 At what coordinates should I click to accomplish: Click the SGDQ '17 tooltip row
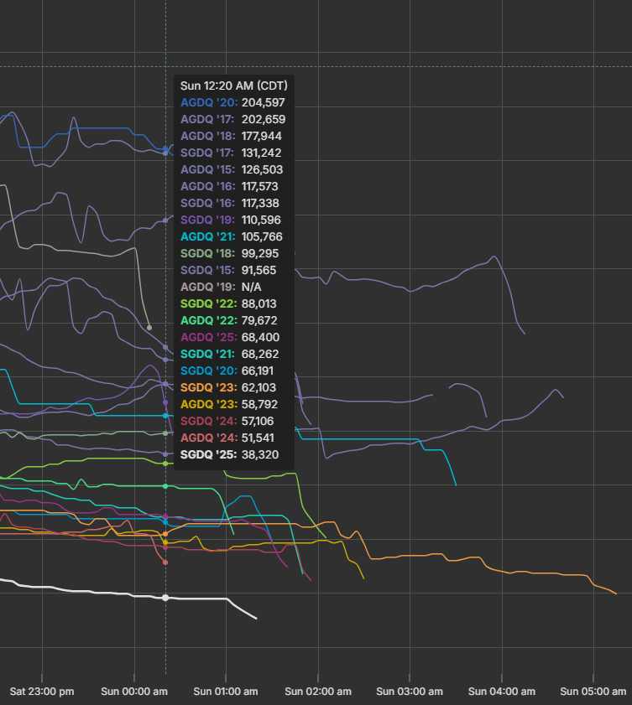(231, 153)
